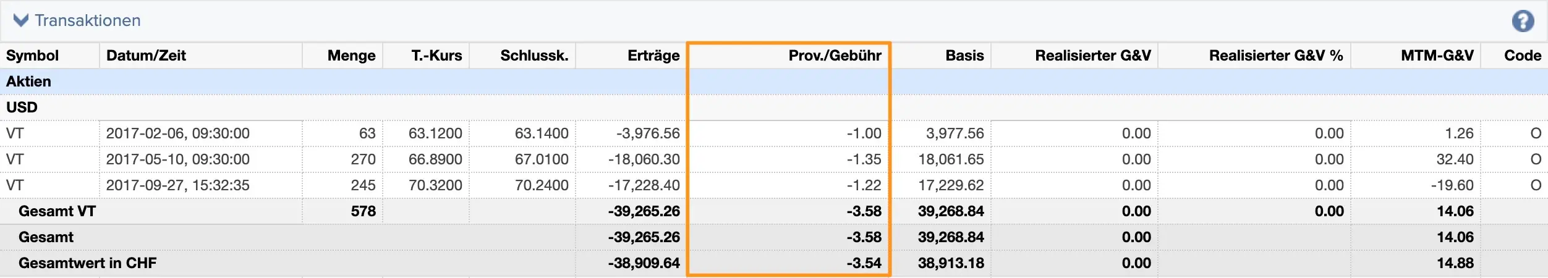The width and height of the screenshot is (1548, 278).
Task: Select the Erträge column header
Action: pos(653,56)
